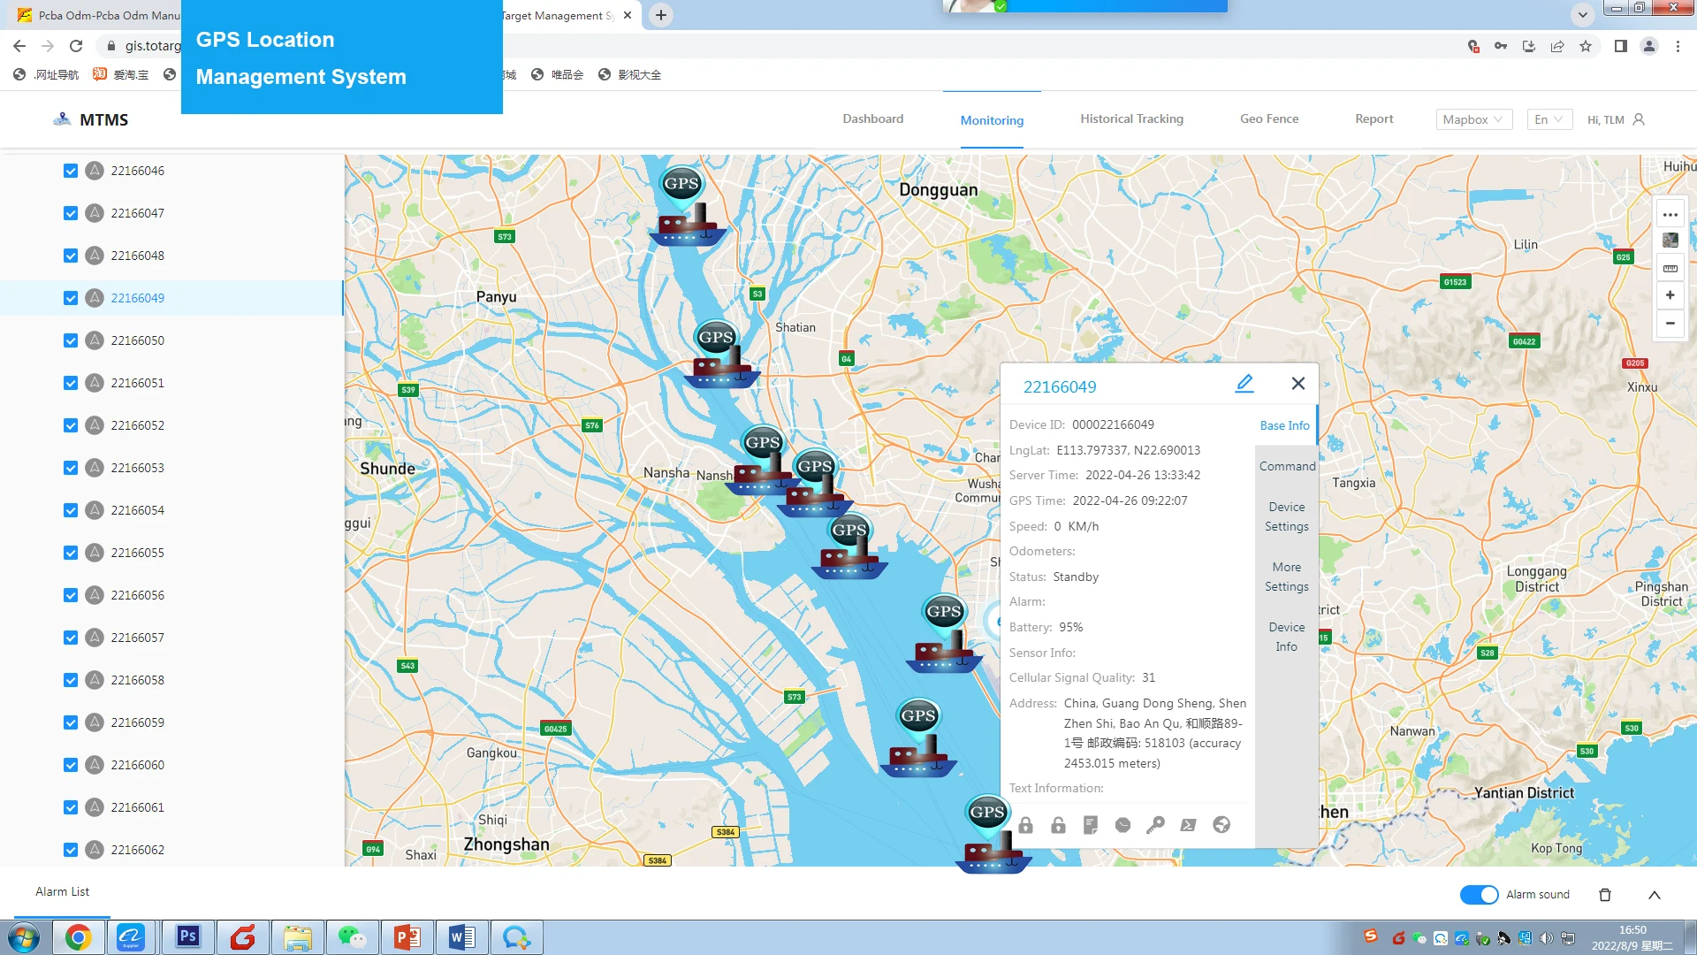Click the key icon in the device popup

coord(1155,825)
